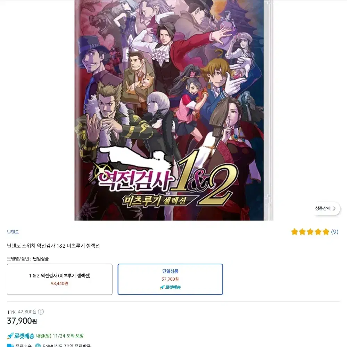Select the 1 & 2 역전검사 (미츠루기 셀렉션) option
Viewport: 347px width, 347px height.
point(59,279)
